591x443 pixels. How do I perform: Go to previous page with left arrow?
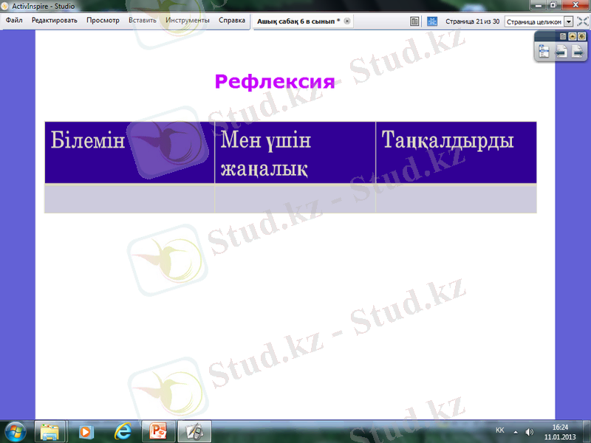(561, 52)
